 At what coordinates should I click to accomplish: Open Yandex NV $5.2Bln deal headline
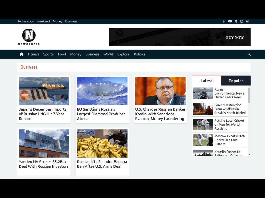44,164
